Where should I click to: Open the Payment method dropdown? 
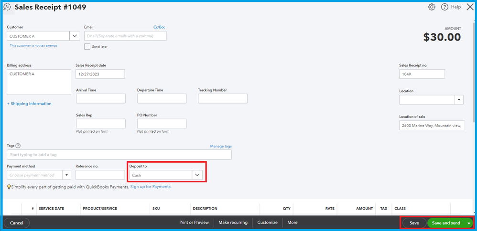click(66, 175)
